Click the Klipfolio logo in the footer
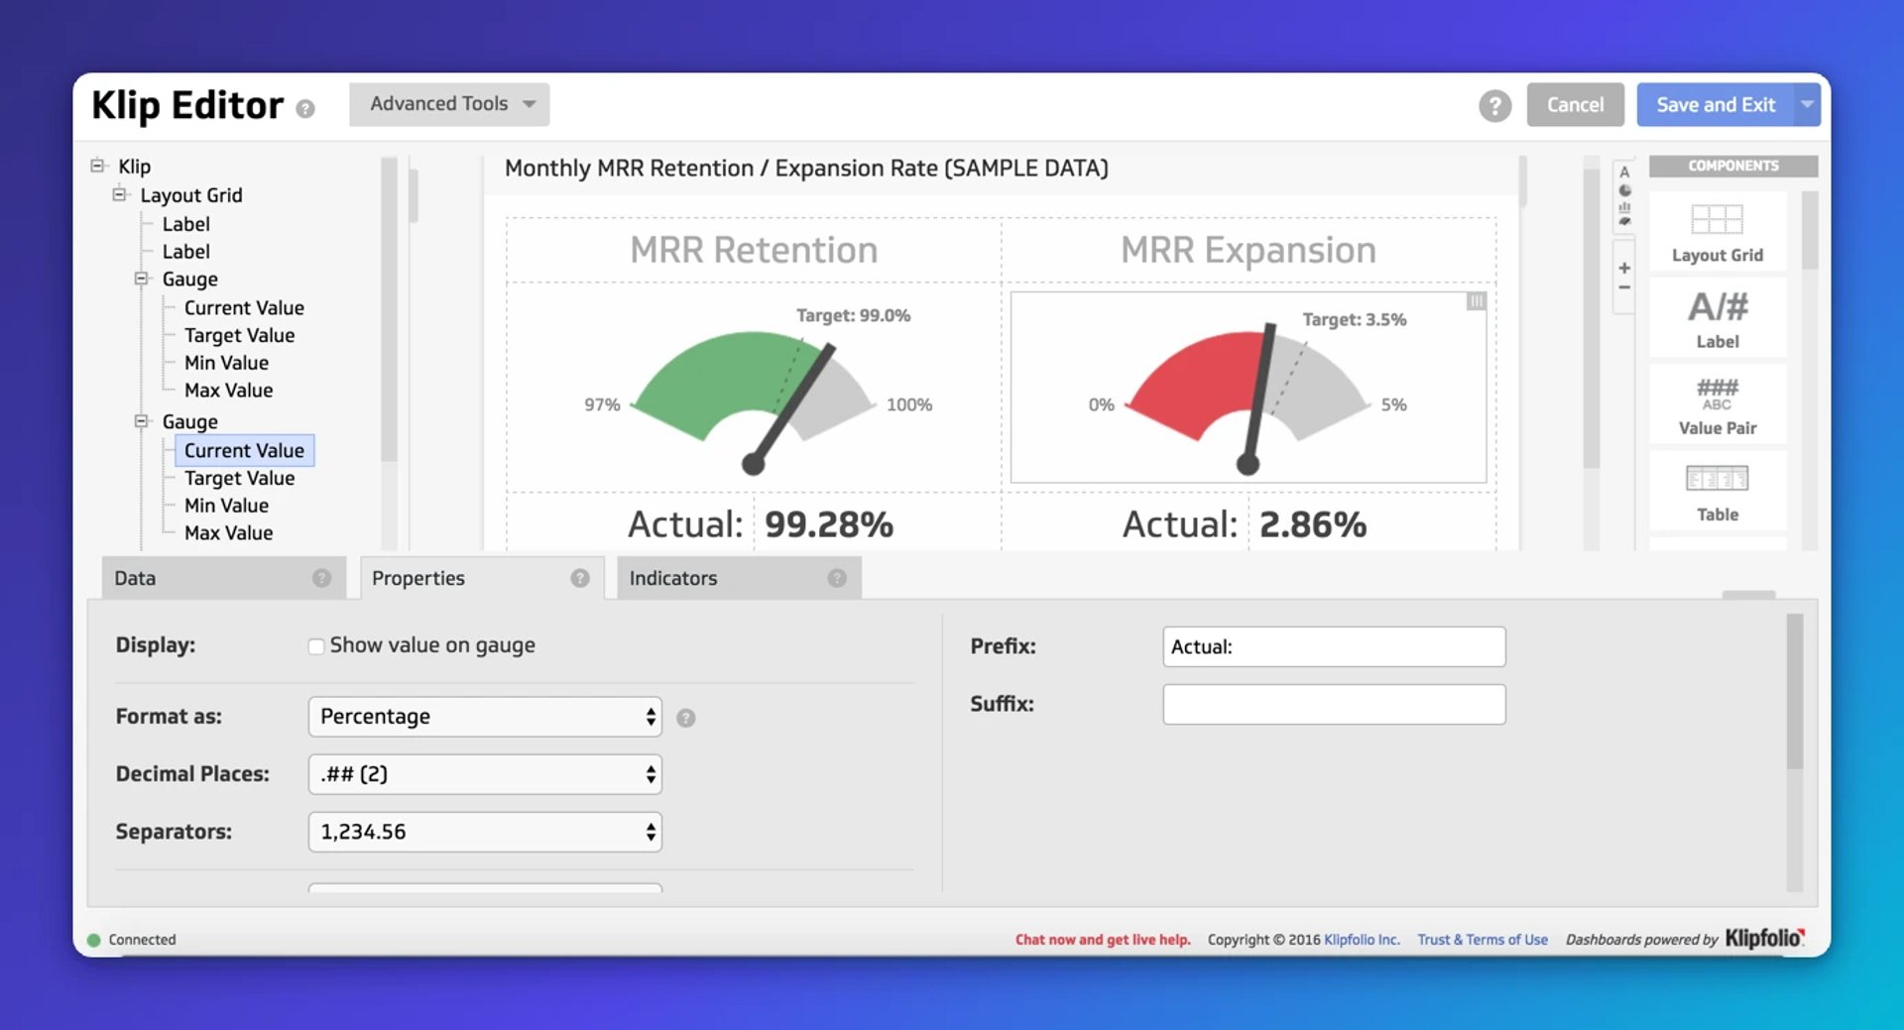 (x=1765, y=938)
